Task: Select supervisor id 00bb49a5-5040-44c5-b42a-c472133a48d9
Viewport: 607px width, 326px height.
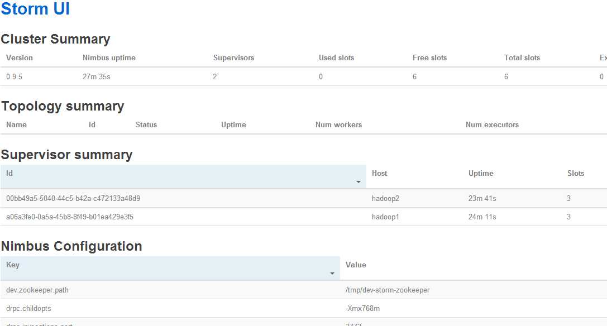Action: click(x=73, y=198)
